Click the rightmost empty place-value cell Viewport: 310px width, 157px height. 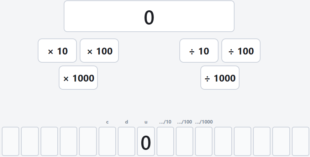tap(300, 141)
